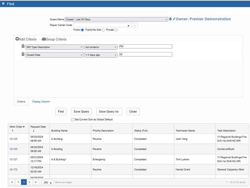Open work order 12-127 link

13,159
